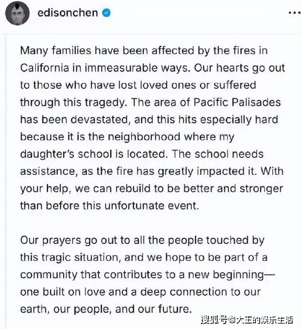Click the phrase "unfortunate event"
Image resolution: width=301 pixels, height=329 pixels.
click(x=151, y=206)
